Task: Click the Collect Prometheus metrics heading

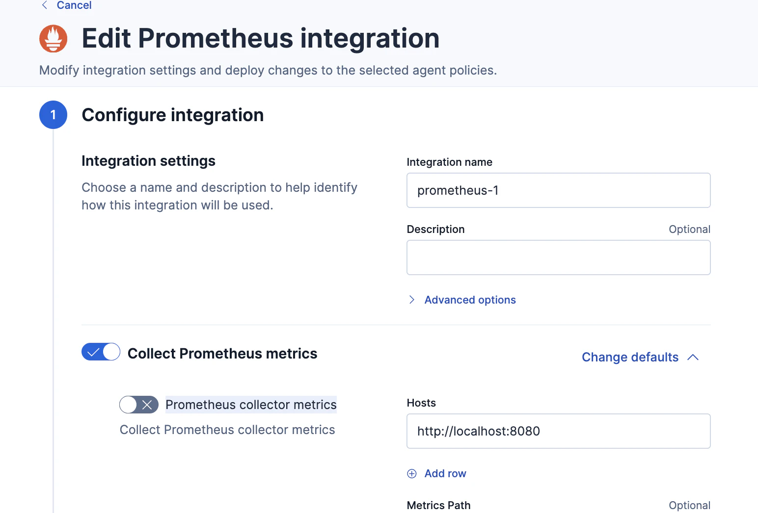Action: tap(222, 354)
